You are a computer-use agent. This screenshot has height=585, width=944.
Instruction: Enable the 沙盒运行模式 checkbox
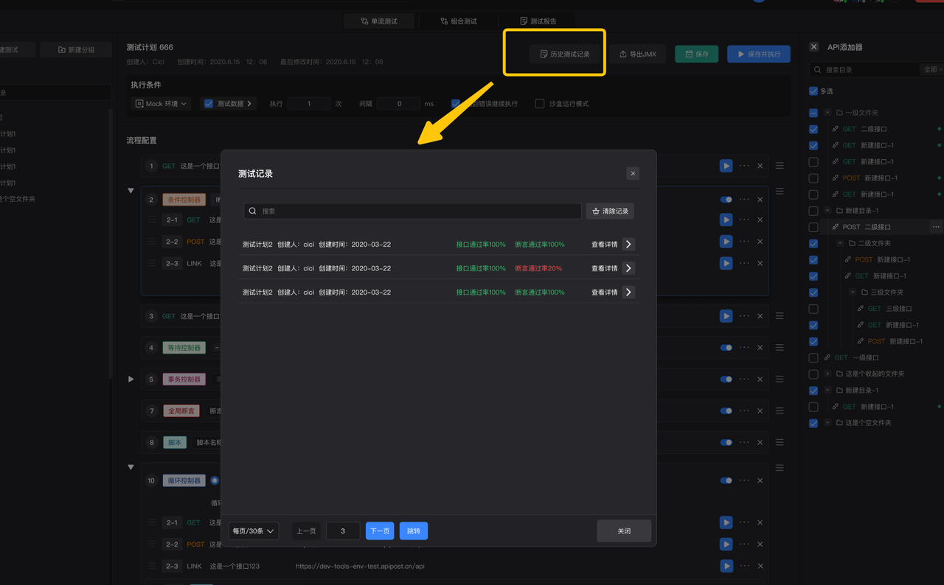tap(540, 104)
